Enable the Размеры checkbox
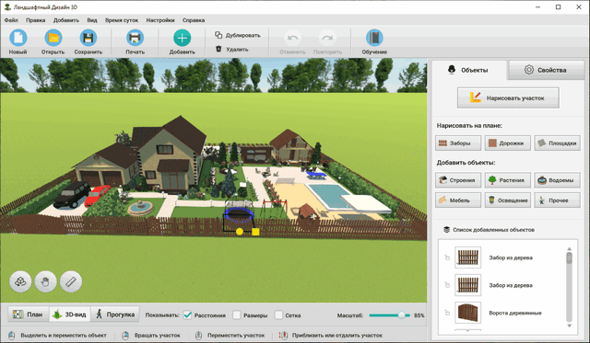The height and width of the screenshot is (343, 590). coord(237,315)
